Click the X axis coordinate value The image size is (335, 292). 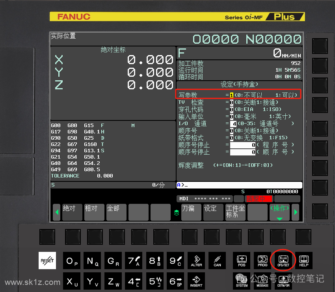(x=150, y=60)
